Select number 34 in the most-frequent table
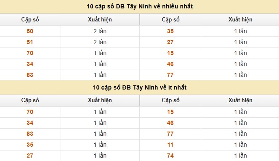The height and width of the screenshot is (161, 279). pyautogui.click(x=30, y=64)
